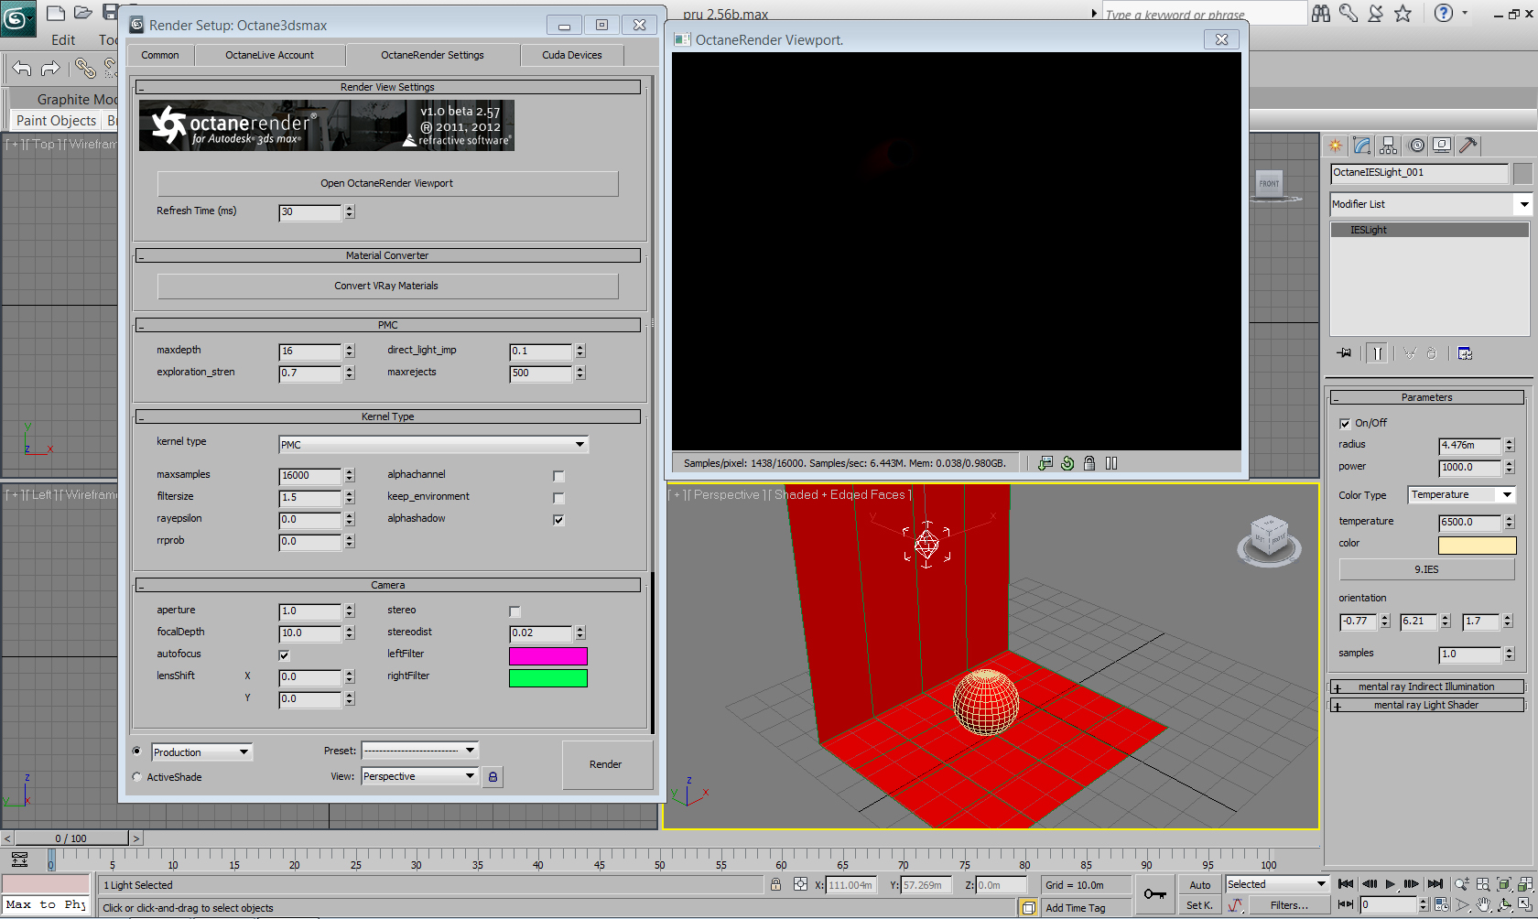Expand mental ray Light Shader rollout
Screen dimensions: 1538x919
point(1426,705)
